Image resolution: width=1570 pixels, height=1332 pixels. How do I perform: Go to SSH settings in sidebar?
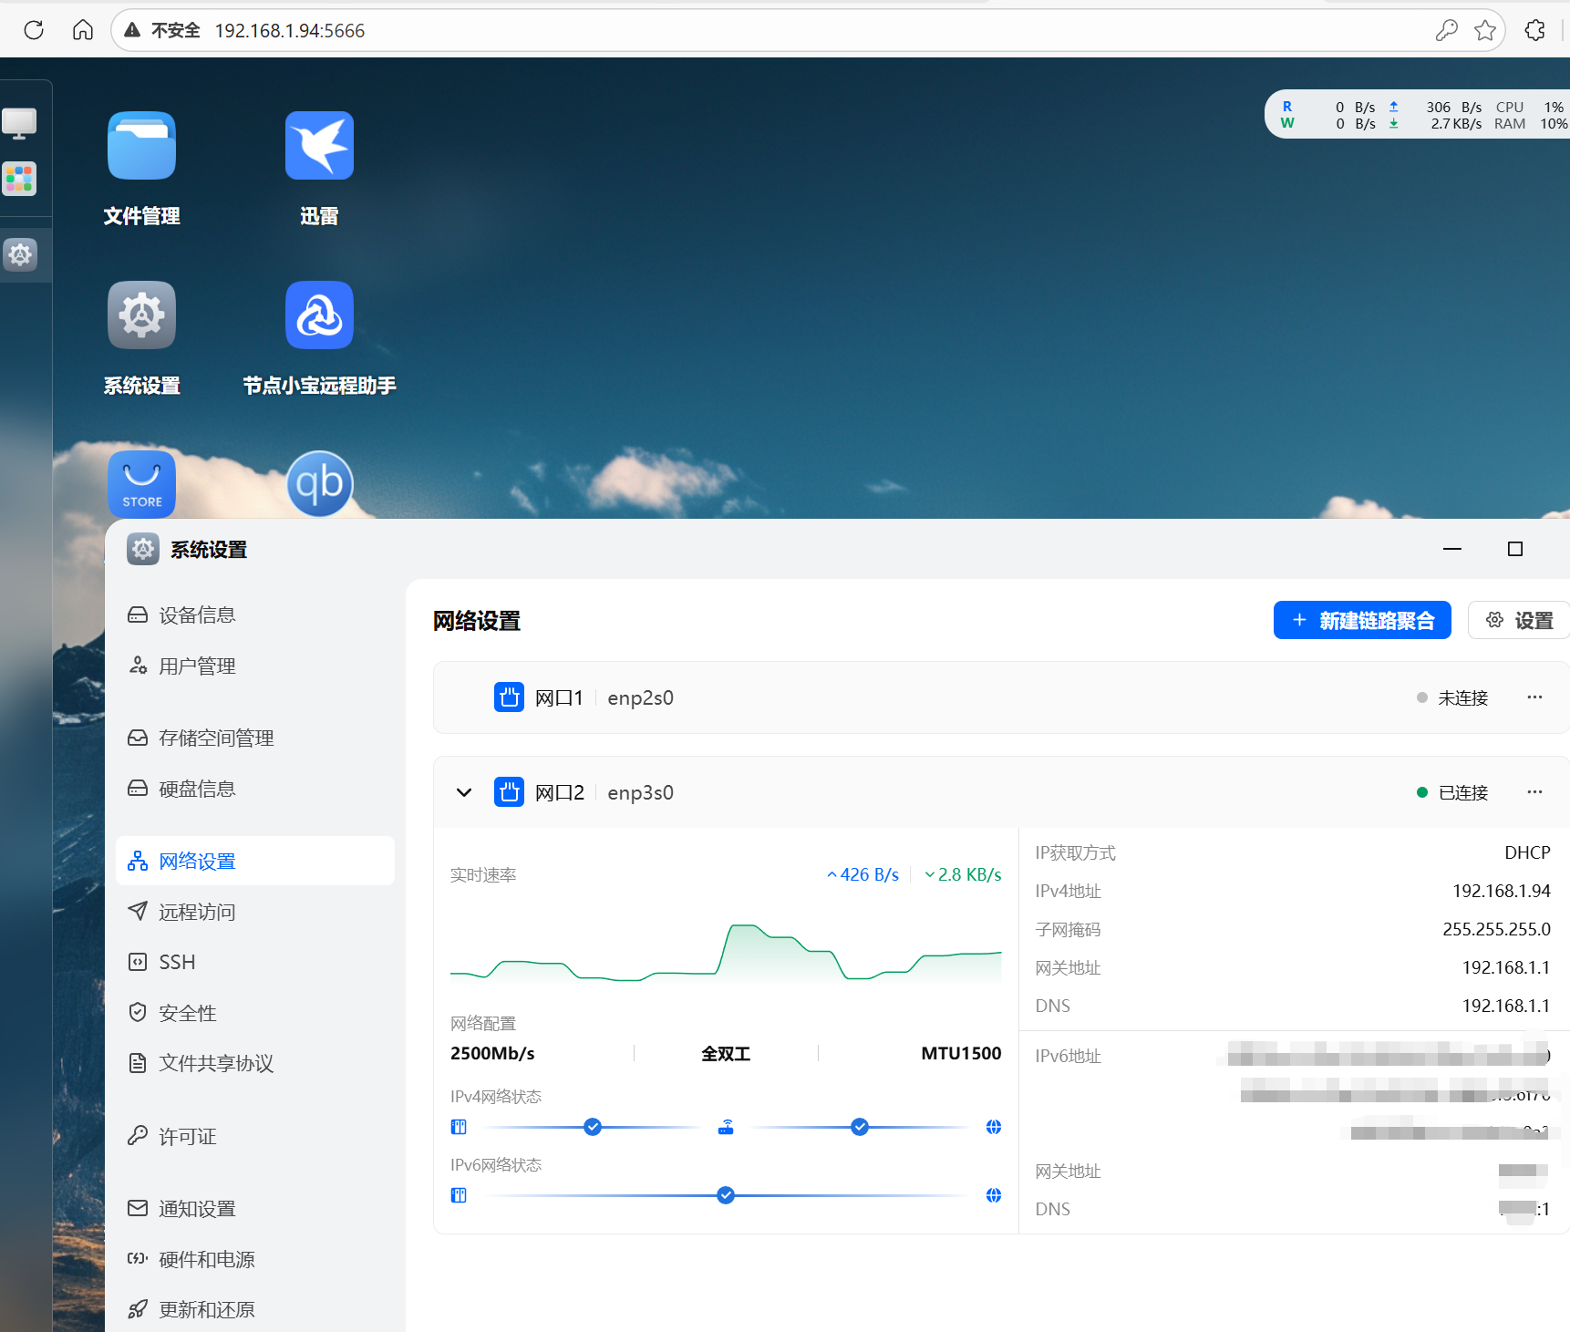click(x=177, y=962)
